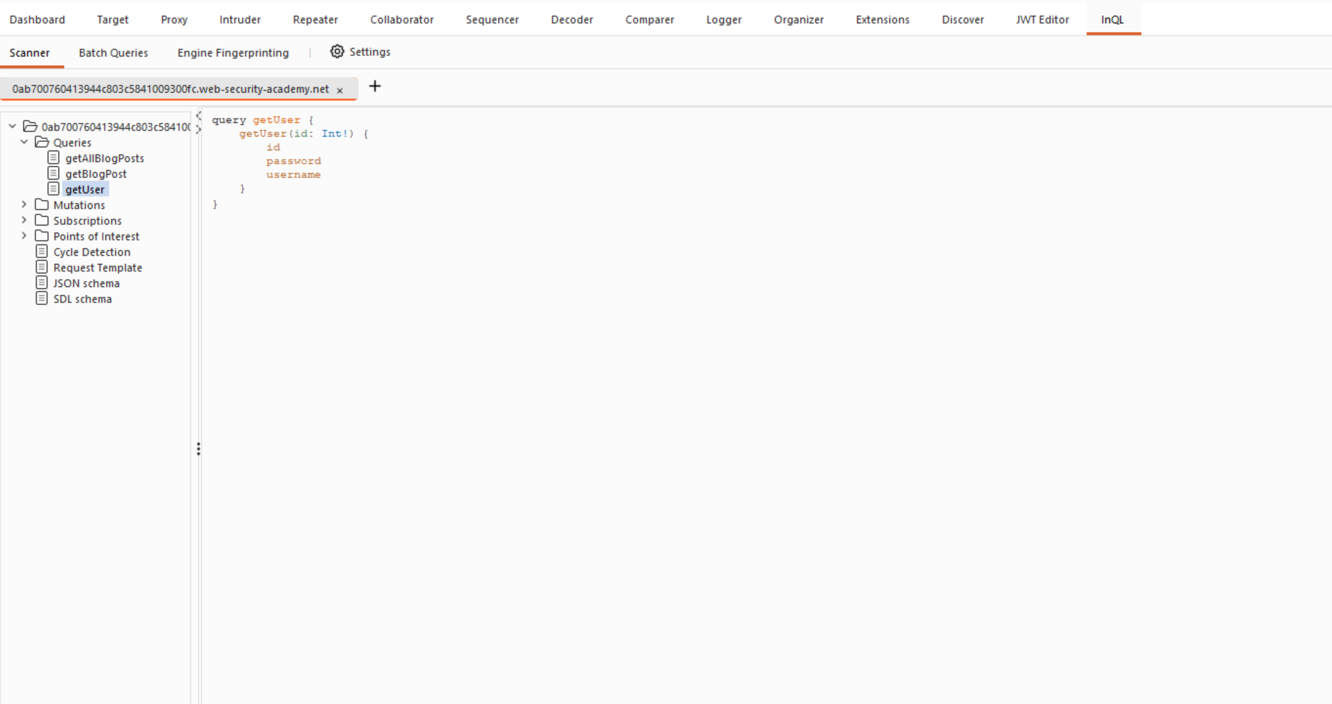Viewport: 1332px width, 704px height.
Task: Switch to the Dashboard tab
Action: pos(37,20)
